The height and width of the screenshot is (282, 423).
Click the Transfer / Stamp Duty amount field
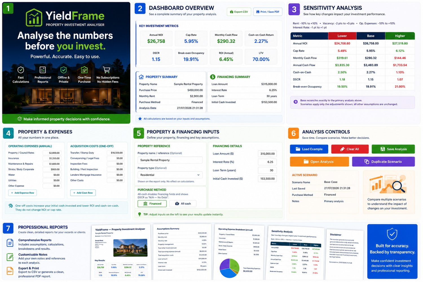(115, 153)
